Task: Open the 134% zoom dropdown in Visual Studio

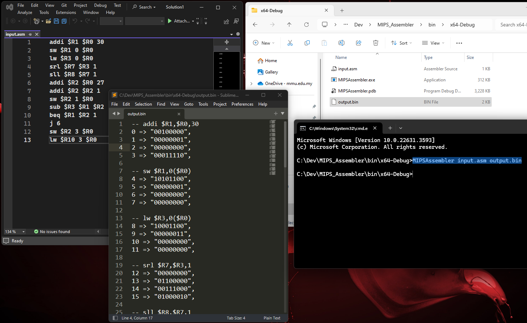Action: (14, 231)
